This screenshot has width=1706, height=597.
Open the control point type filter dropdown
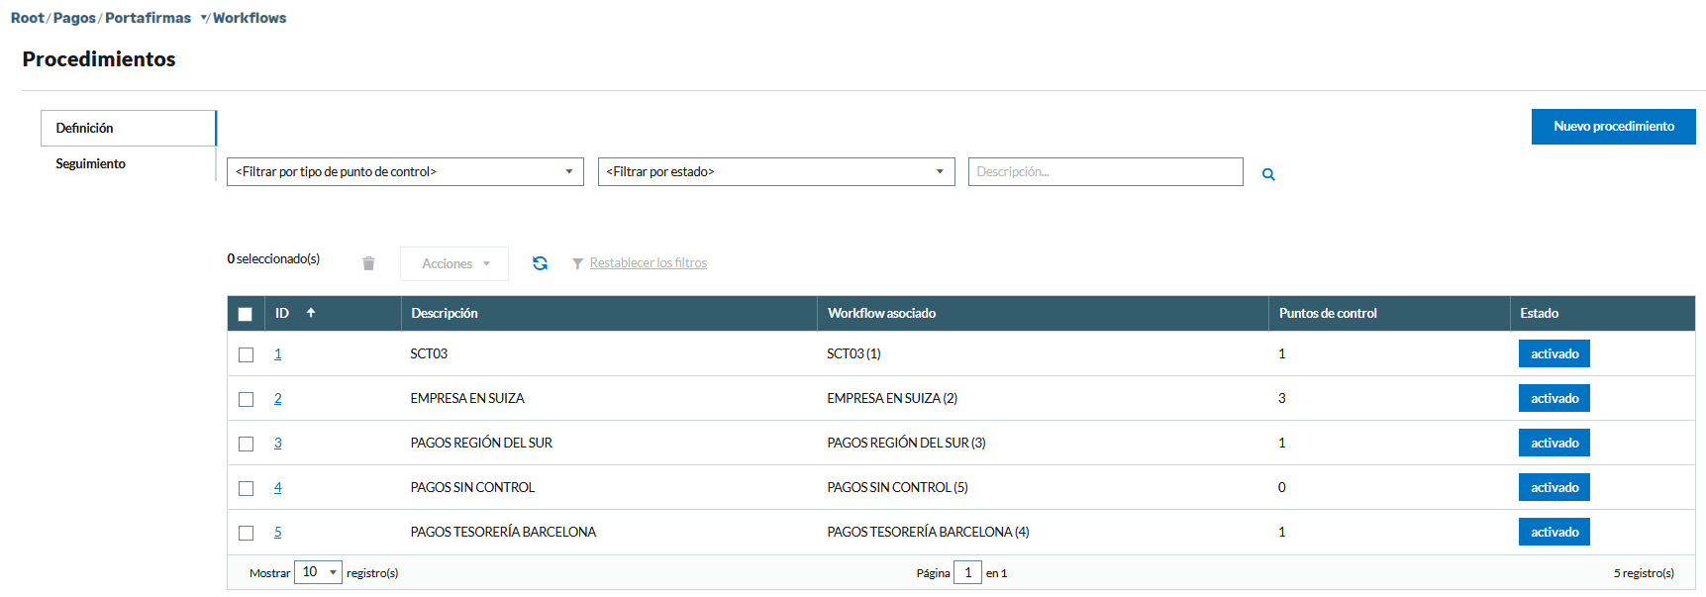tap(405, 172)
